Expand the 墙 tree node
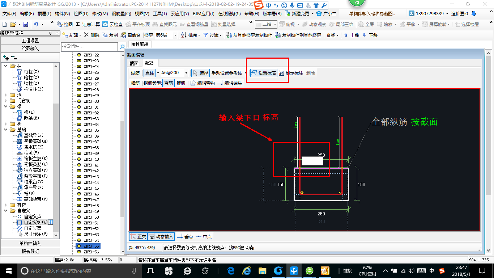Image resolution: width=494 pixels, height=278 pixels. 6,95
